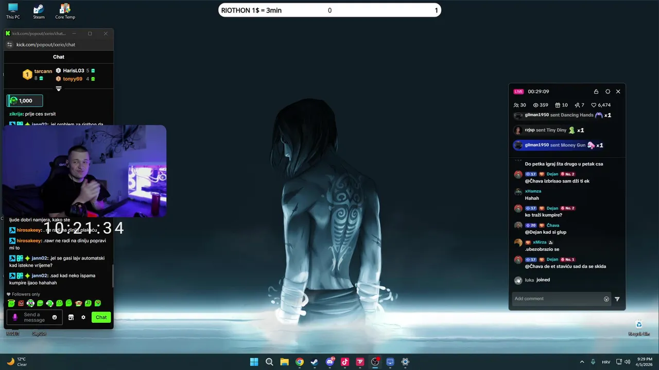This screenshot has width=659, height=370.
Task: Open emoji picker in Add comment box
Action: pyautogui.click(x=606, y=299)
